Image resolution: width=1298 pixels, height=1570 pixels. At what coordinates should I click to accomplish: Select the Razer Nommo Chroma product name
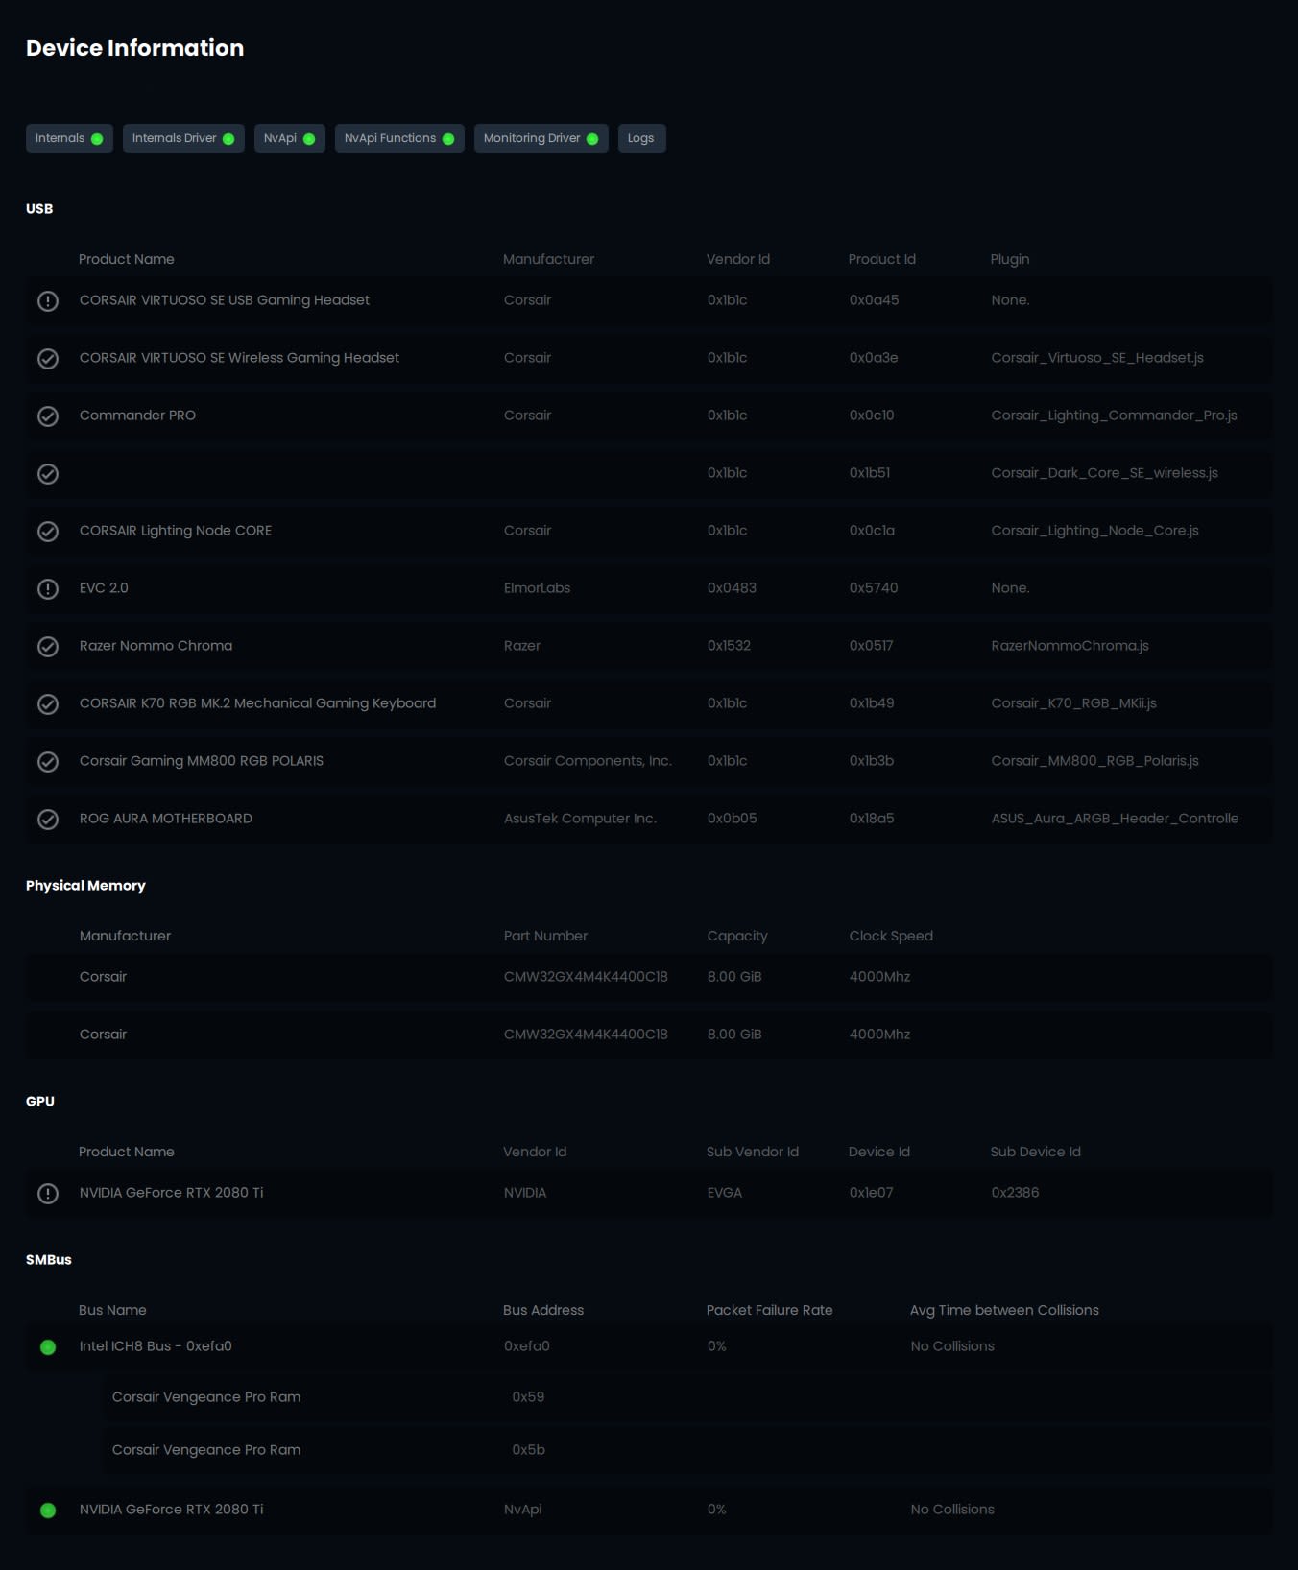pos(156,646)
